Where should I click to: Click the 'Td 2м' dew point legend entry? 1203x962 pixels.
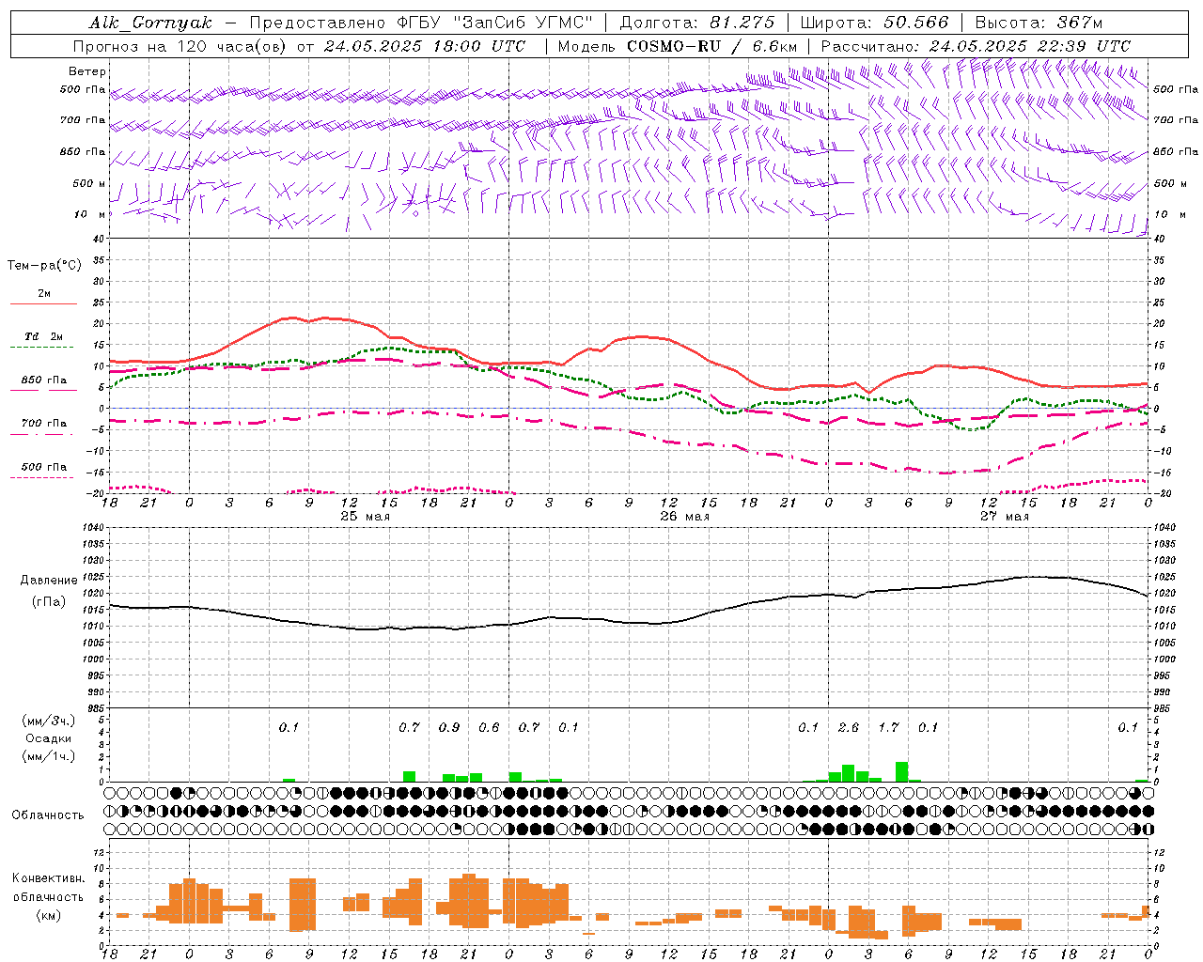pyautogui.click(x=44, y=336)
